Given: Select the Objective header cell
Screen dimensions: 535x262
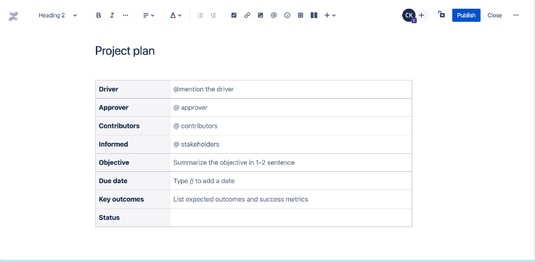Looking at the screenshot, I should click(132, 163).
